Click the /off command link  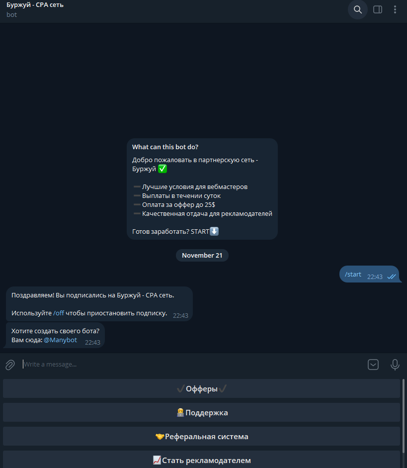[x=59, y=313]
